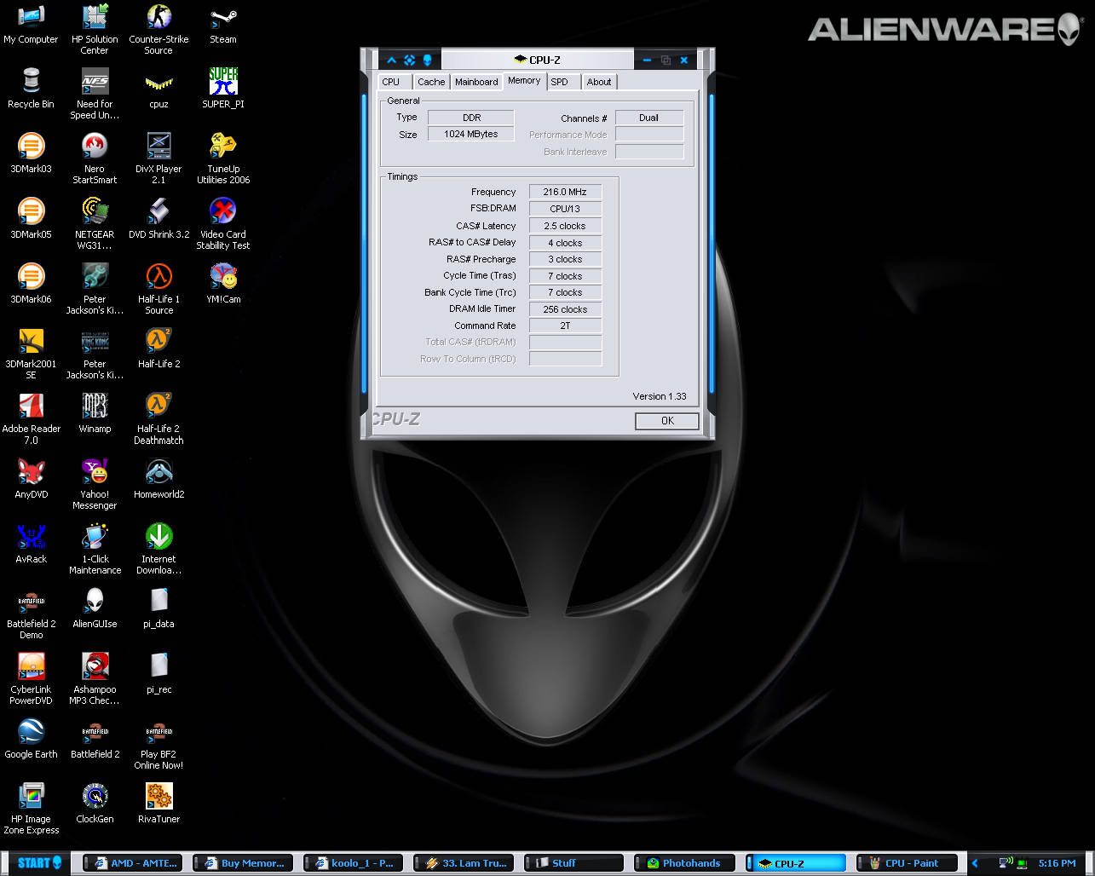Image resolution: width=1095 pixels, height=876 pixels.
Task: Click the 5:16 PM clock
Action: pos(1057,863)
